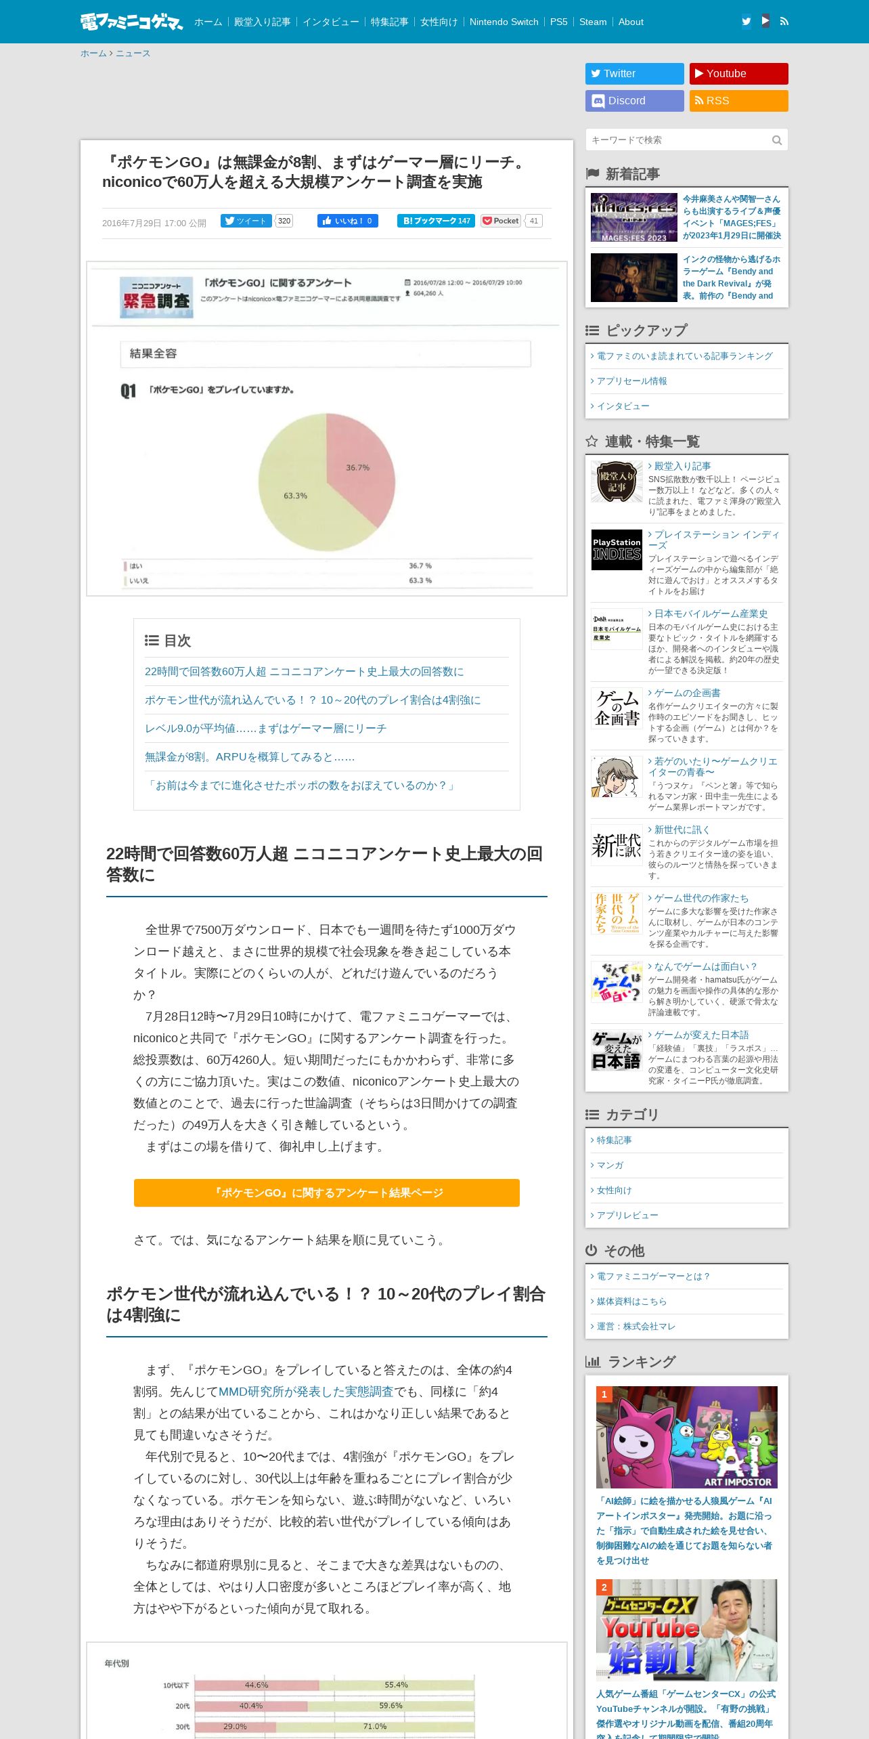Open the 日本モバイルゲーム産業史 thumbnail
869x1739 pixels.
[x=617, y=629]
